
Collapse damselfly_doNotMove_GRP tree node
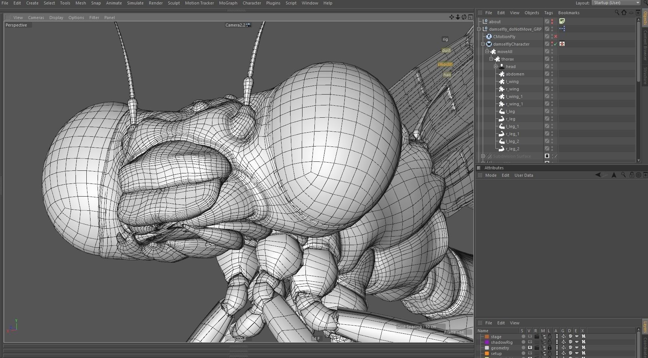coord(479,29)
